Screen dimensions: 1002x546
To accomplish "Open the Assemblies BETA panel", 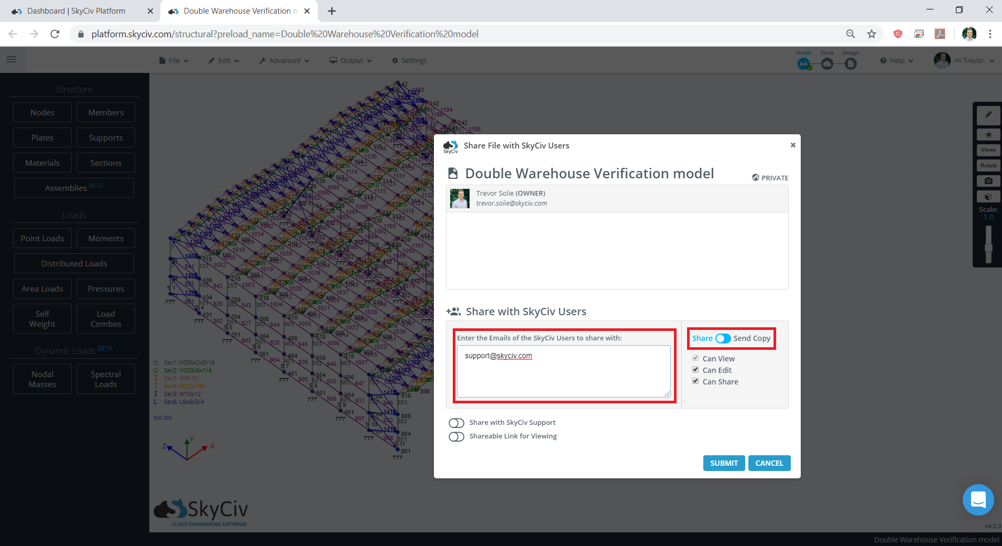I will (74, 188).
